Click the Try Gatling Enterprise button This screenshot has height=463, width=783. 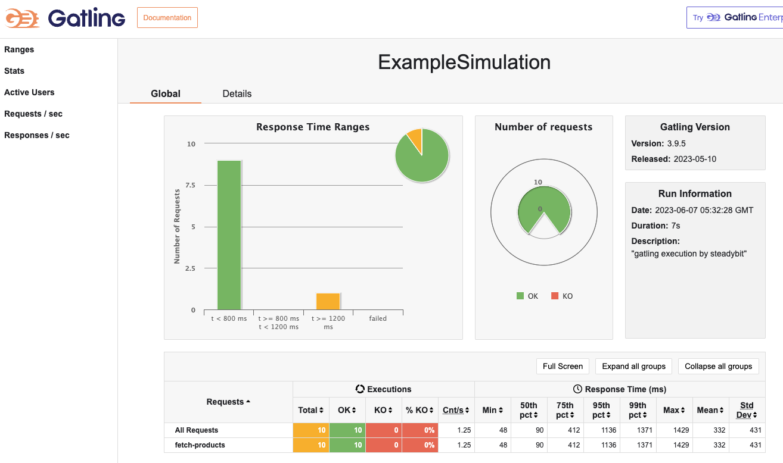coord(735,18)
